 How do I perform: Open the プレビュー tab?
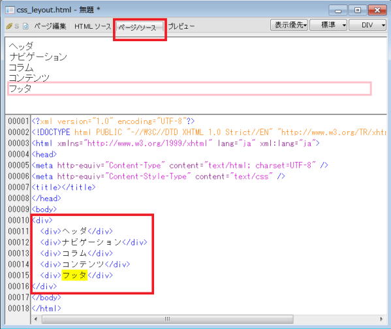pos(181,26)
